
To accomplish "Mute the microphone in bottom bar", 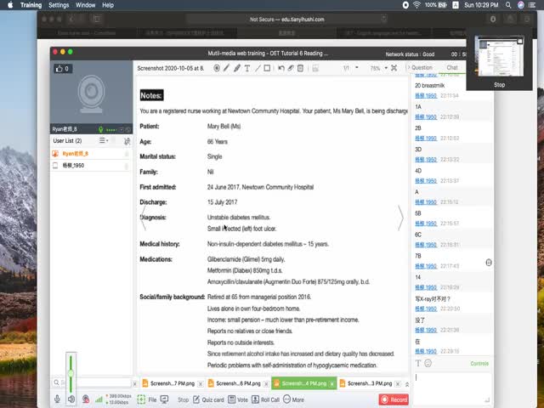I will [x=58, y=399].
